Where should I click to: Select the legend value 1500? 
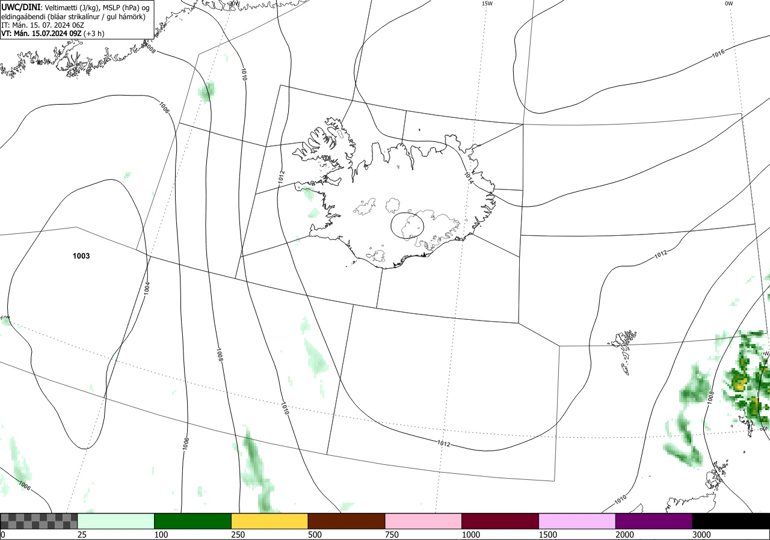(x=547, y=535)
